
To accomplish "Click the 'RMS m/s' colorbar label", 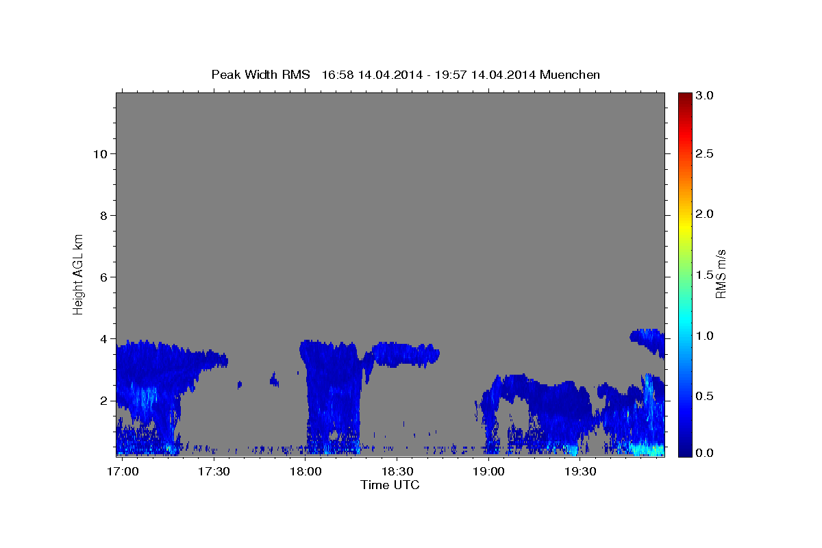I will tap(721, 274).
